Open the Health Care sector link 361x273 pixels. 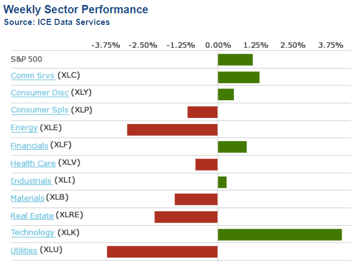[x=33, y=163]
